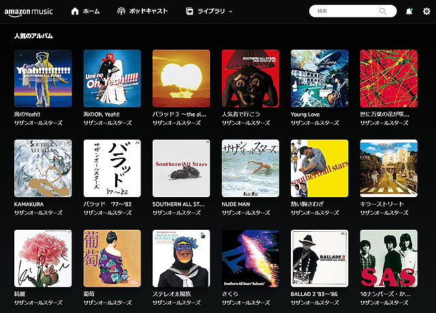The width and height of the screenshot is (436, 313).
Task: Click the artist name under Young Love
Action: tap(315, 123)
